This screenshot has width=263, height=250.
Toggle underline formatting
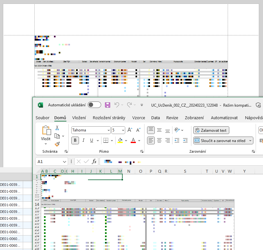click(x=92, y=140)
